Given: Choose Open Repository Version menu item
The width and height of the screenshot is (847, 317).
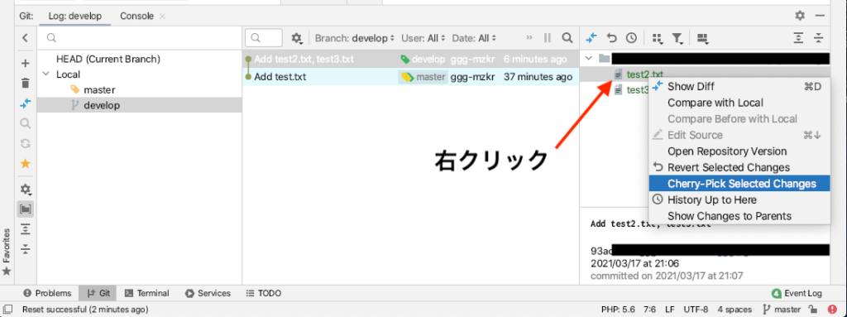Looking at the screenshot, I should 739,151.
